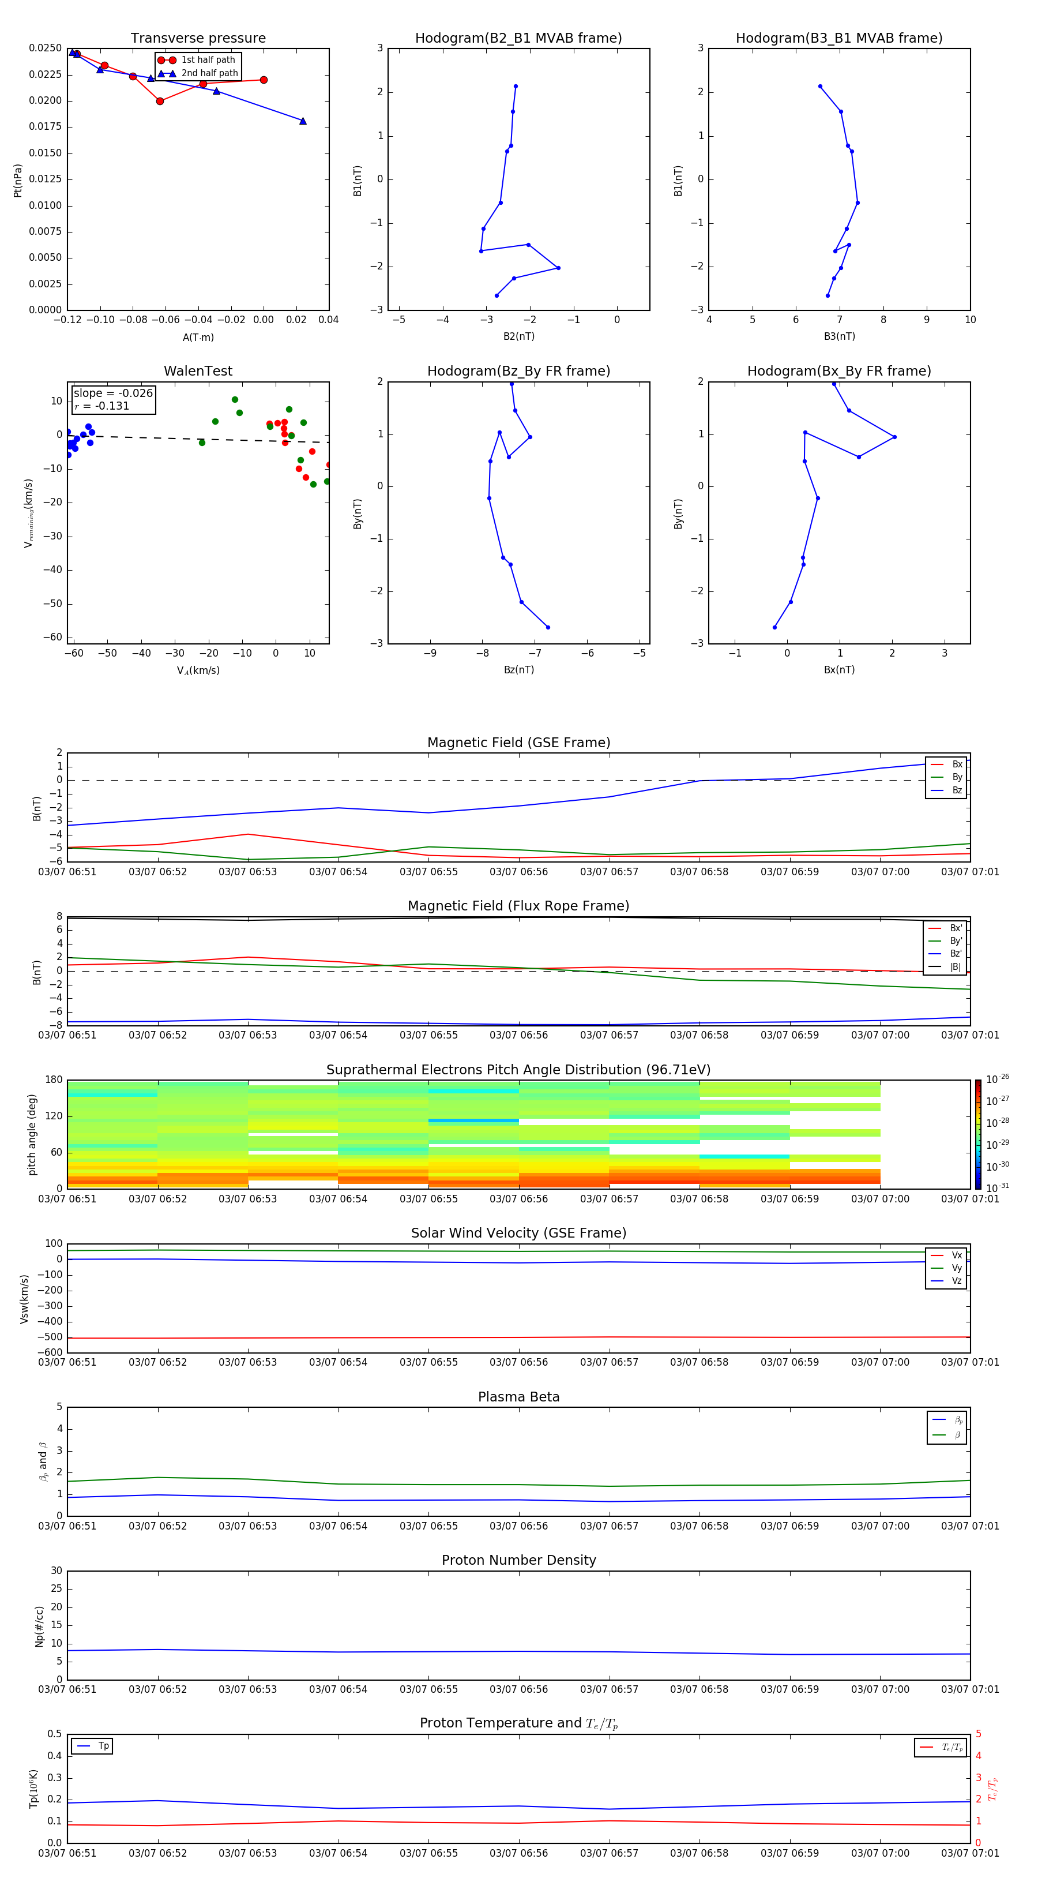Click the '0.0250' tick on Transverse pressure
Screen dimensions: 1038x1904
tap(45, 48)
